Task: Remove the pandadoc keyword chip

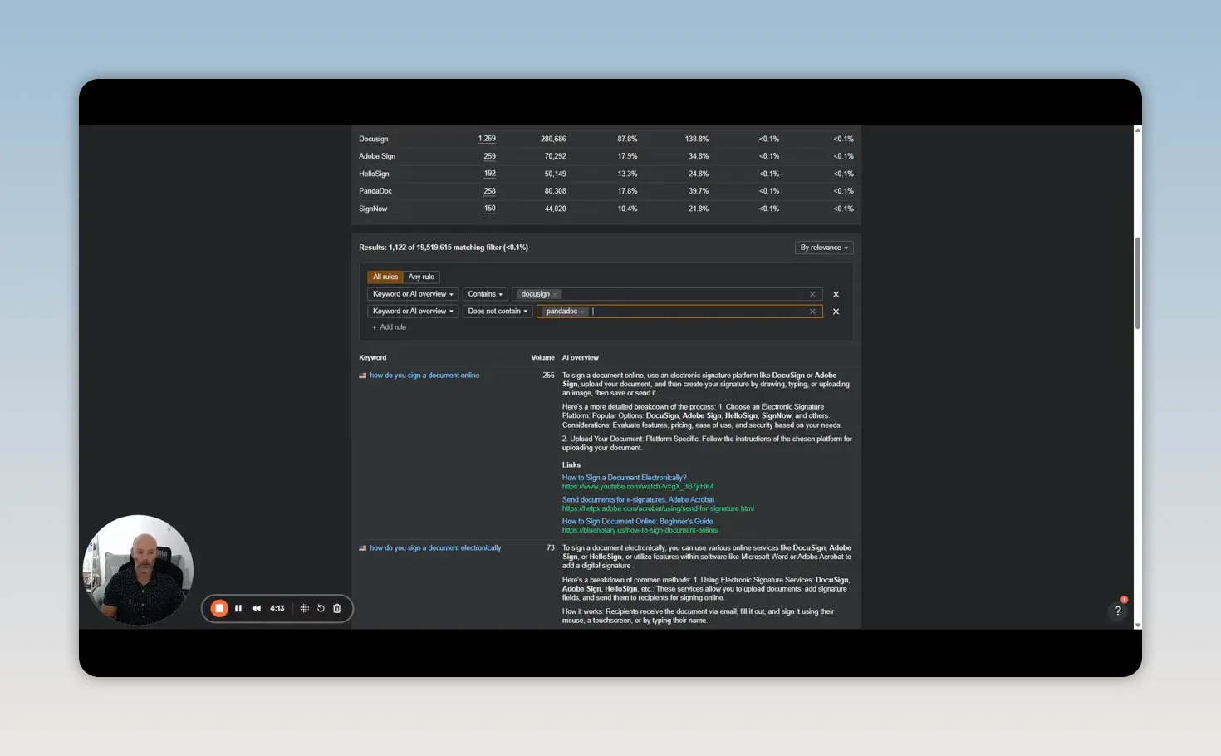Action: click(582, 312)
